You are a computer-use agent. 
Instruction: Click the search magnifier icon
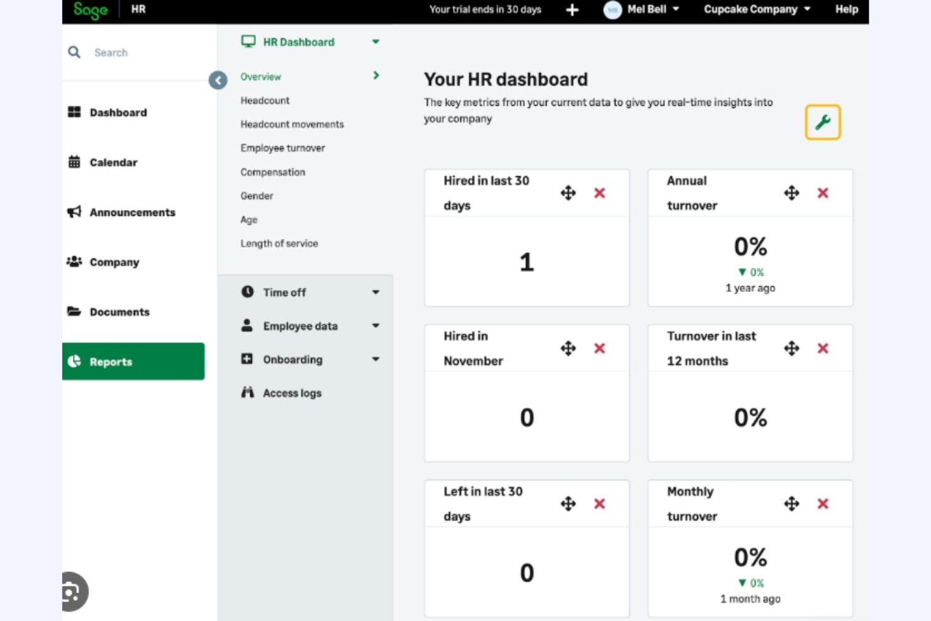pyautogui.click(x=74, y=52)
